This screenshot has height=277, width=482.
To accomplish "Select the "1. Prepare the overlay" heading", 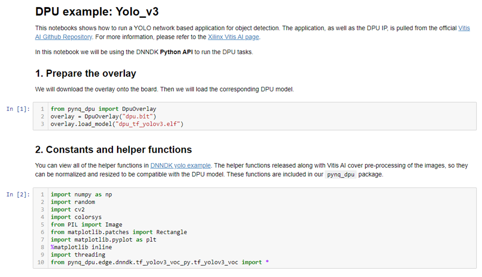I will 85,73.
